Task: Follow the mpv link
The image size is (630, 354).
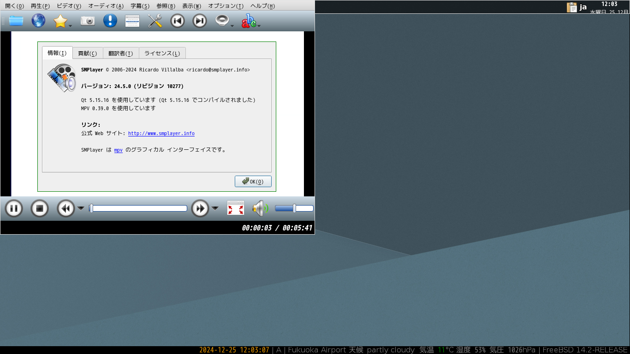Action: tap(119, 150)
